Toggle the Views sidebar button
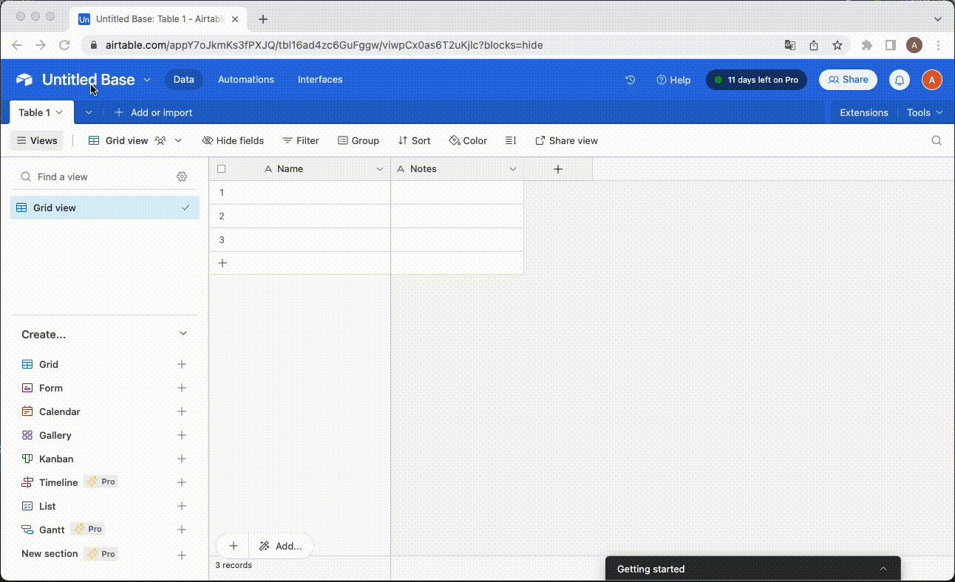Image resolution: width=955 pixels, height=582 pixels. click(37, 140)
